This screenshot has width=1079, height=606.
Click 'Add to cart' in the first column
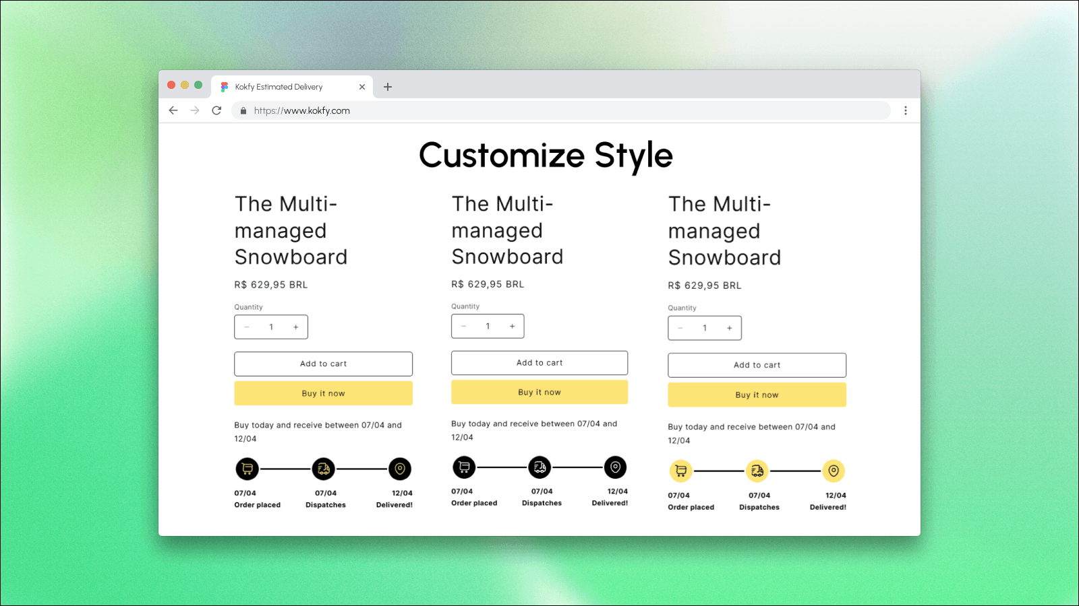tap(323, 364)
